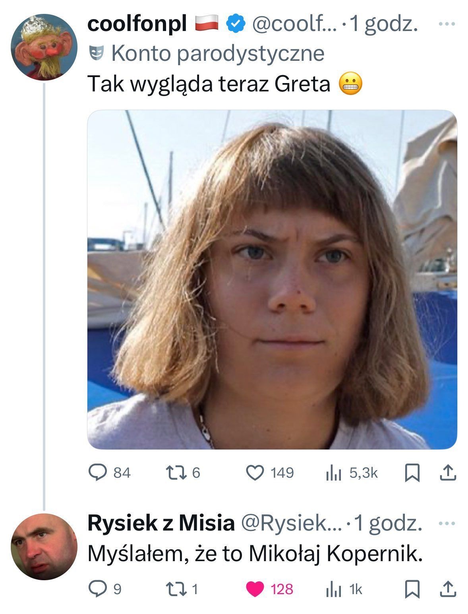Like the coolfonpl post
This screenshot has height=614, width=468.
[x=255, y=473]
